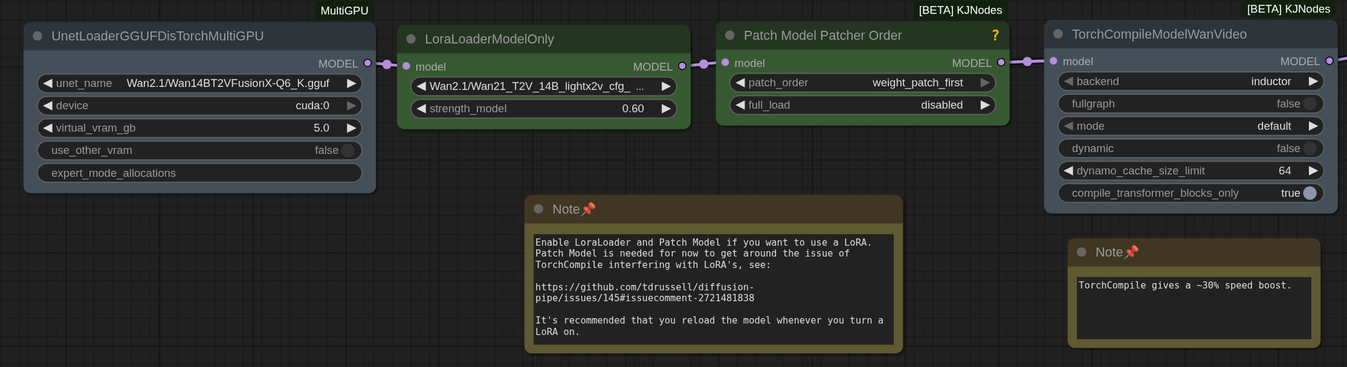
Task: Toggle fullgraph switch
Action: [1310, 104]
